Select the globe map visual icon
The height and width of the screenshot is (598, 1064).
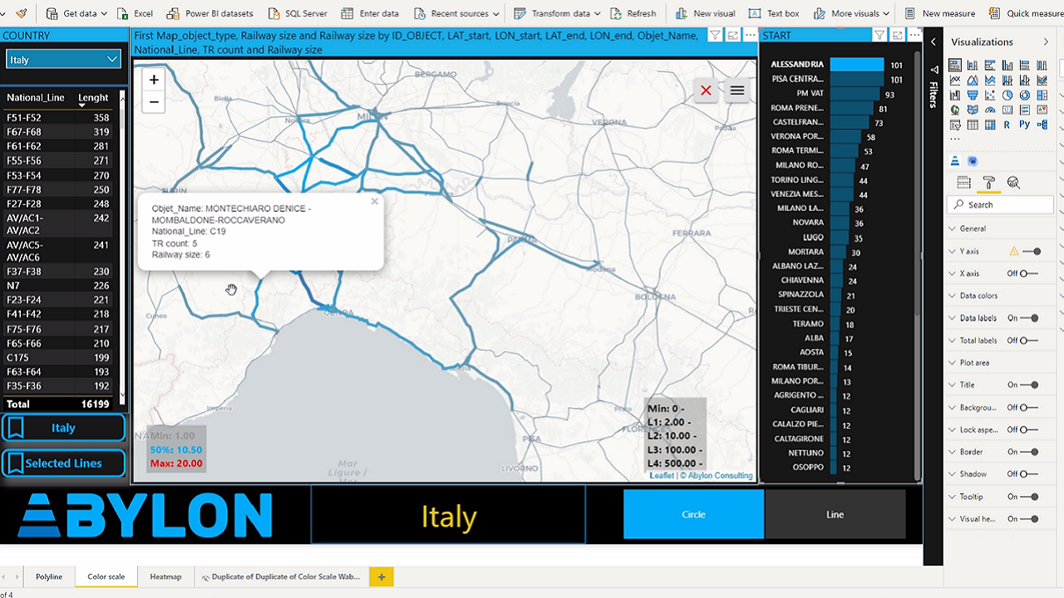tap(955, 110)
